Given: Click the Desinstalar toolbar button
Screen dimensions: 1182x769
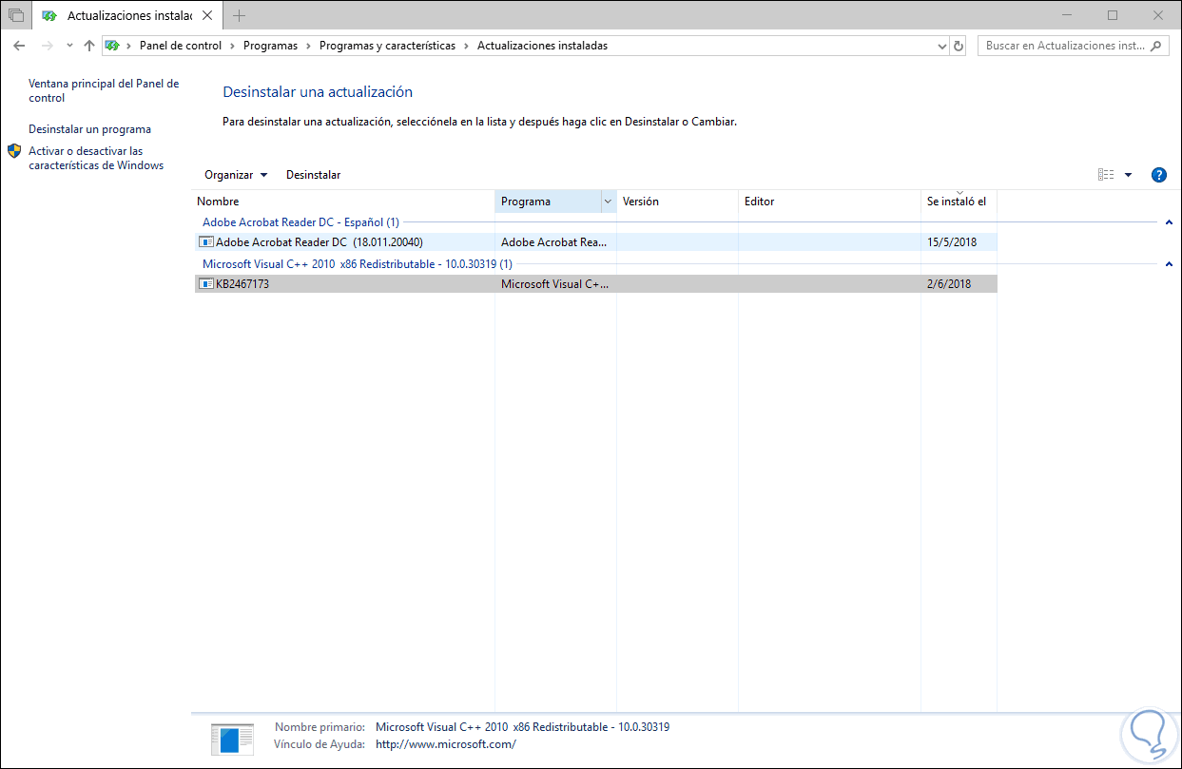Looking at the screenshot, I should pos(313,175).
